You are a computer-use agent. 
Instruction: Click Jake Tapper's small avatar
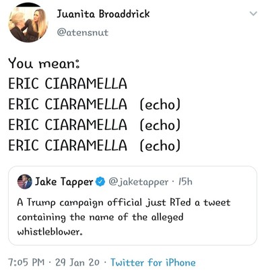25,181
